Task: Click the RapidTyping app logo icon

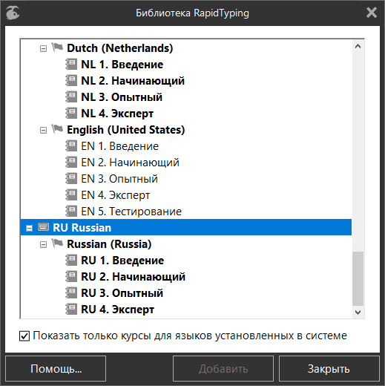Action: coord(13,13)
